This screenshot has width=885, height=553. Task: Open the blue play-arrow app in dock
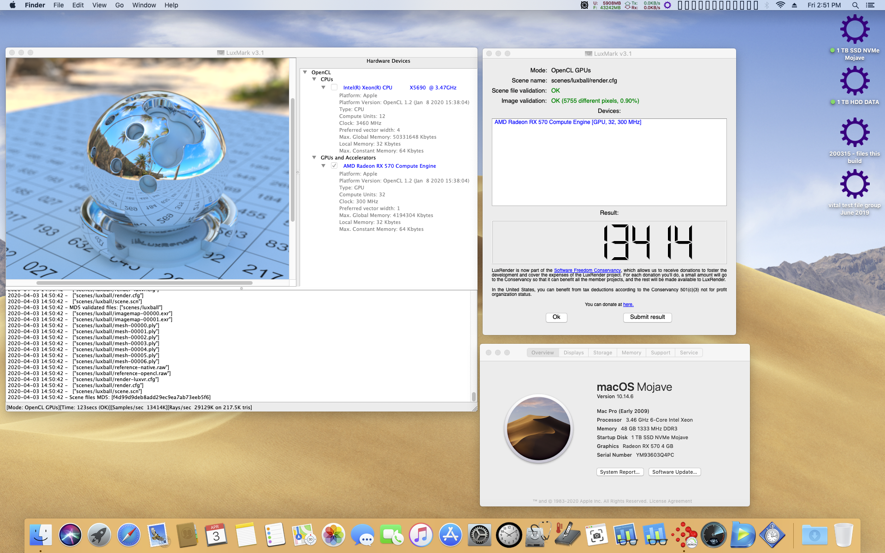click(x=743, y=535)
